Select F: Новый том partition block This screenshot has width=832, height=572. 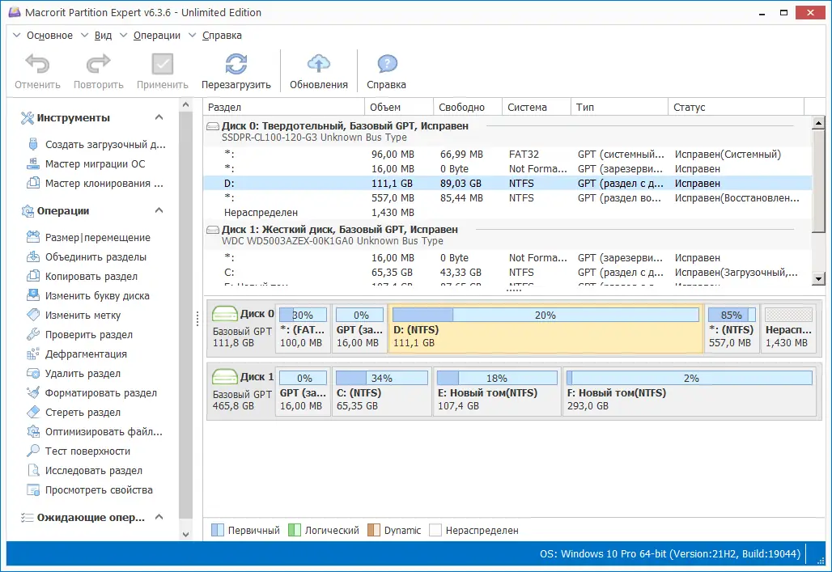point(687,392)
